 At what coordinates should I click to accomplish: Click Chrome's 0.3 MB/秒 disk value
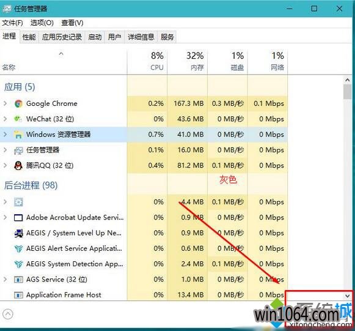click(x=228, y=103)
